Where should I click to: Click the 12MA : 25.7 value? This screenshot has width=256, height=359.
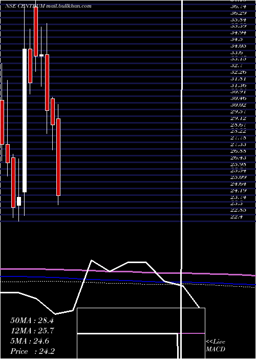32,331
